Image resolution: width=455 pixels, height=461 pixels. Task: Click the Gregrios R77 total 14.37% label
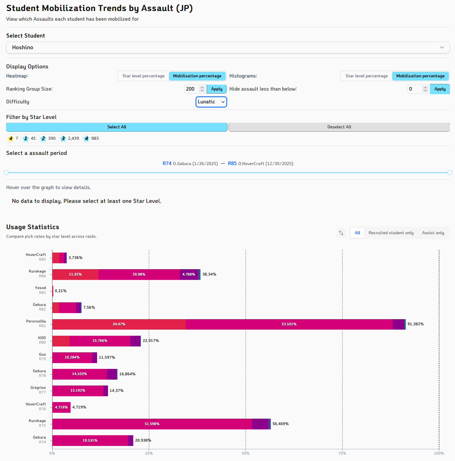coord(116,391)
